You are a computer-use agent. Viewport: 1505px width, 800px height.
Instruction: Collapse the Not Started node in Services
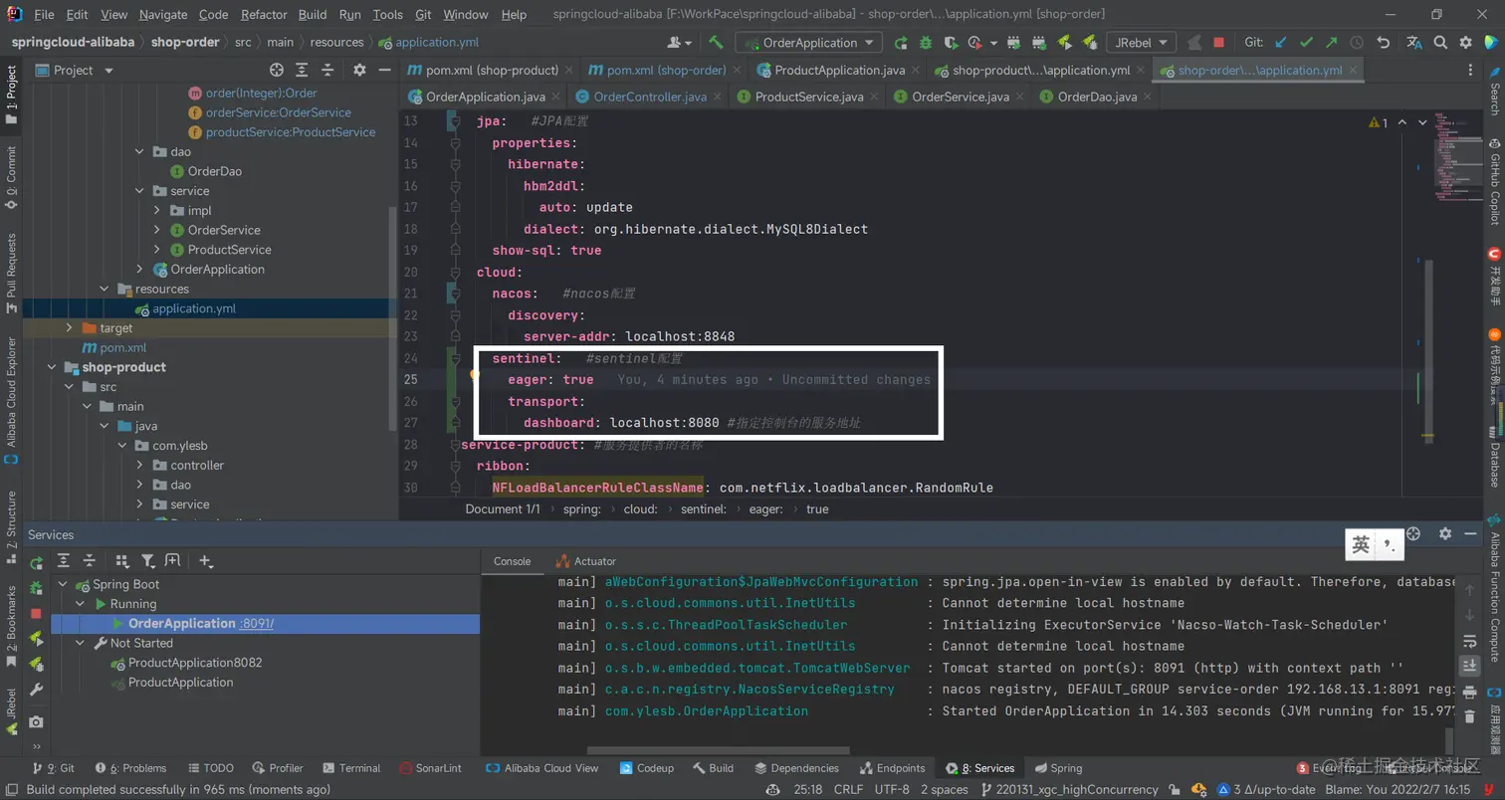(81, 643)
